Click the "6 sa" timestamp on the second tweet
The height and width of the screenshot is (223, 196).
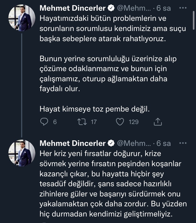tap(163, 143)
